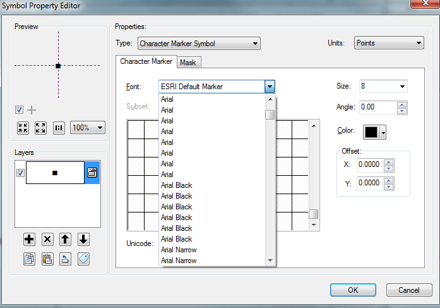Uncheck the layer visibility checkbox
Image resolution: width=440 pixels, height=308 pixels.
20,173
